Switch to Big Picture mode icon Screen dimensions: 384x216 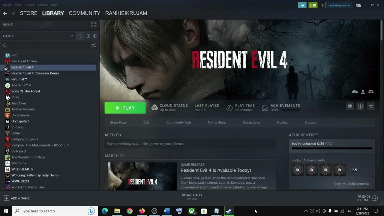pos(358,5)
